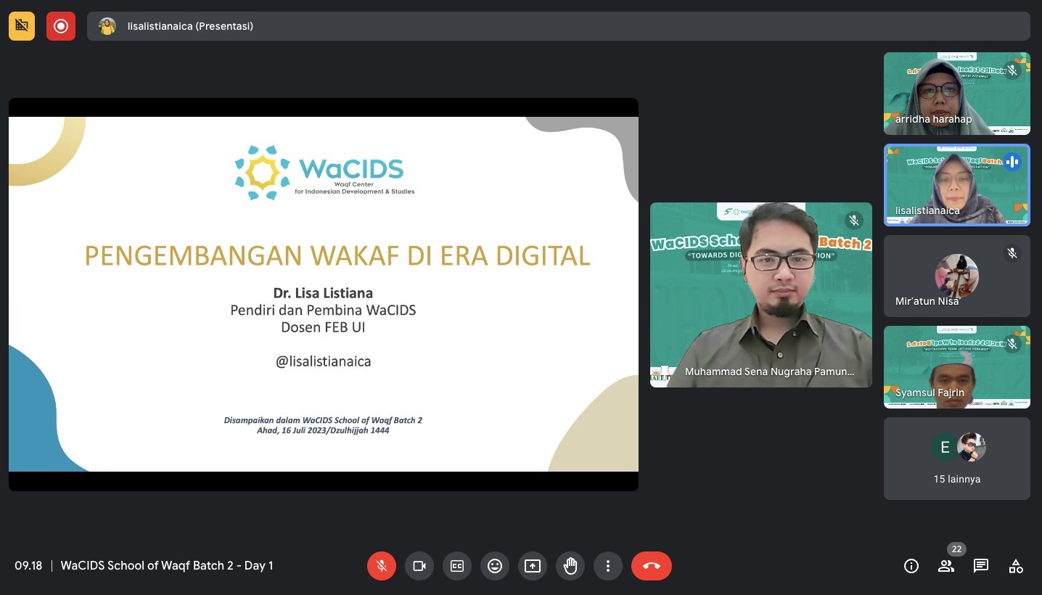The image size is (1042, 595).
Task: Toggle the camera on or off
Action: 419,566
